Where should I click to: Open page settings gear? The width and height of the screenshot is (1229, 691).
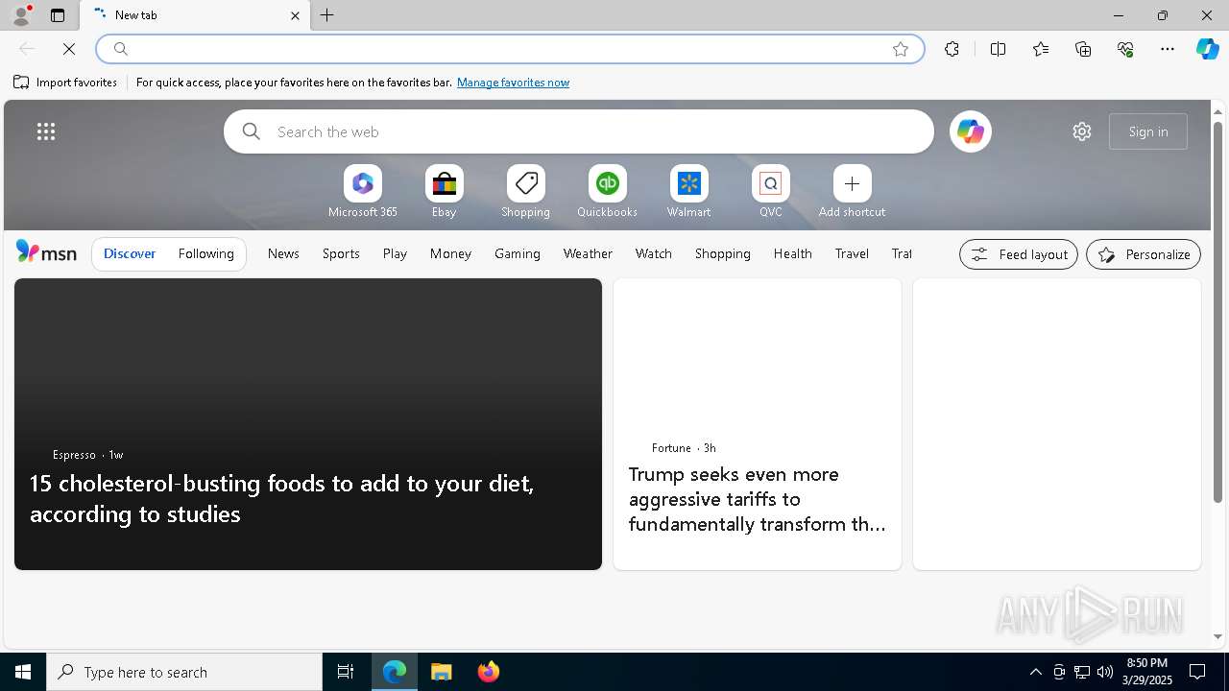(1082, 131)
